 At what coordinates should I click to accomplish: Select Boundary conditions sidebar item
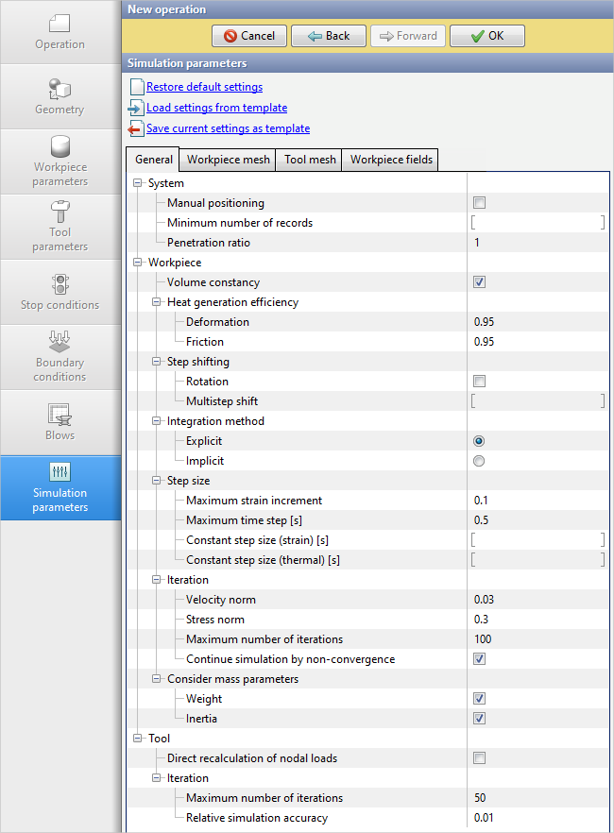[x=60, y=357]
